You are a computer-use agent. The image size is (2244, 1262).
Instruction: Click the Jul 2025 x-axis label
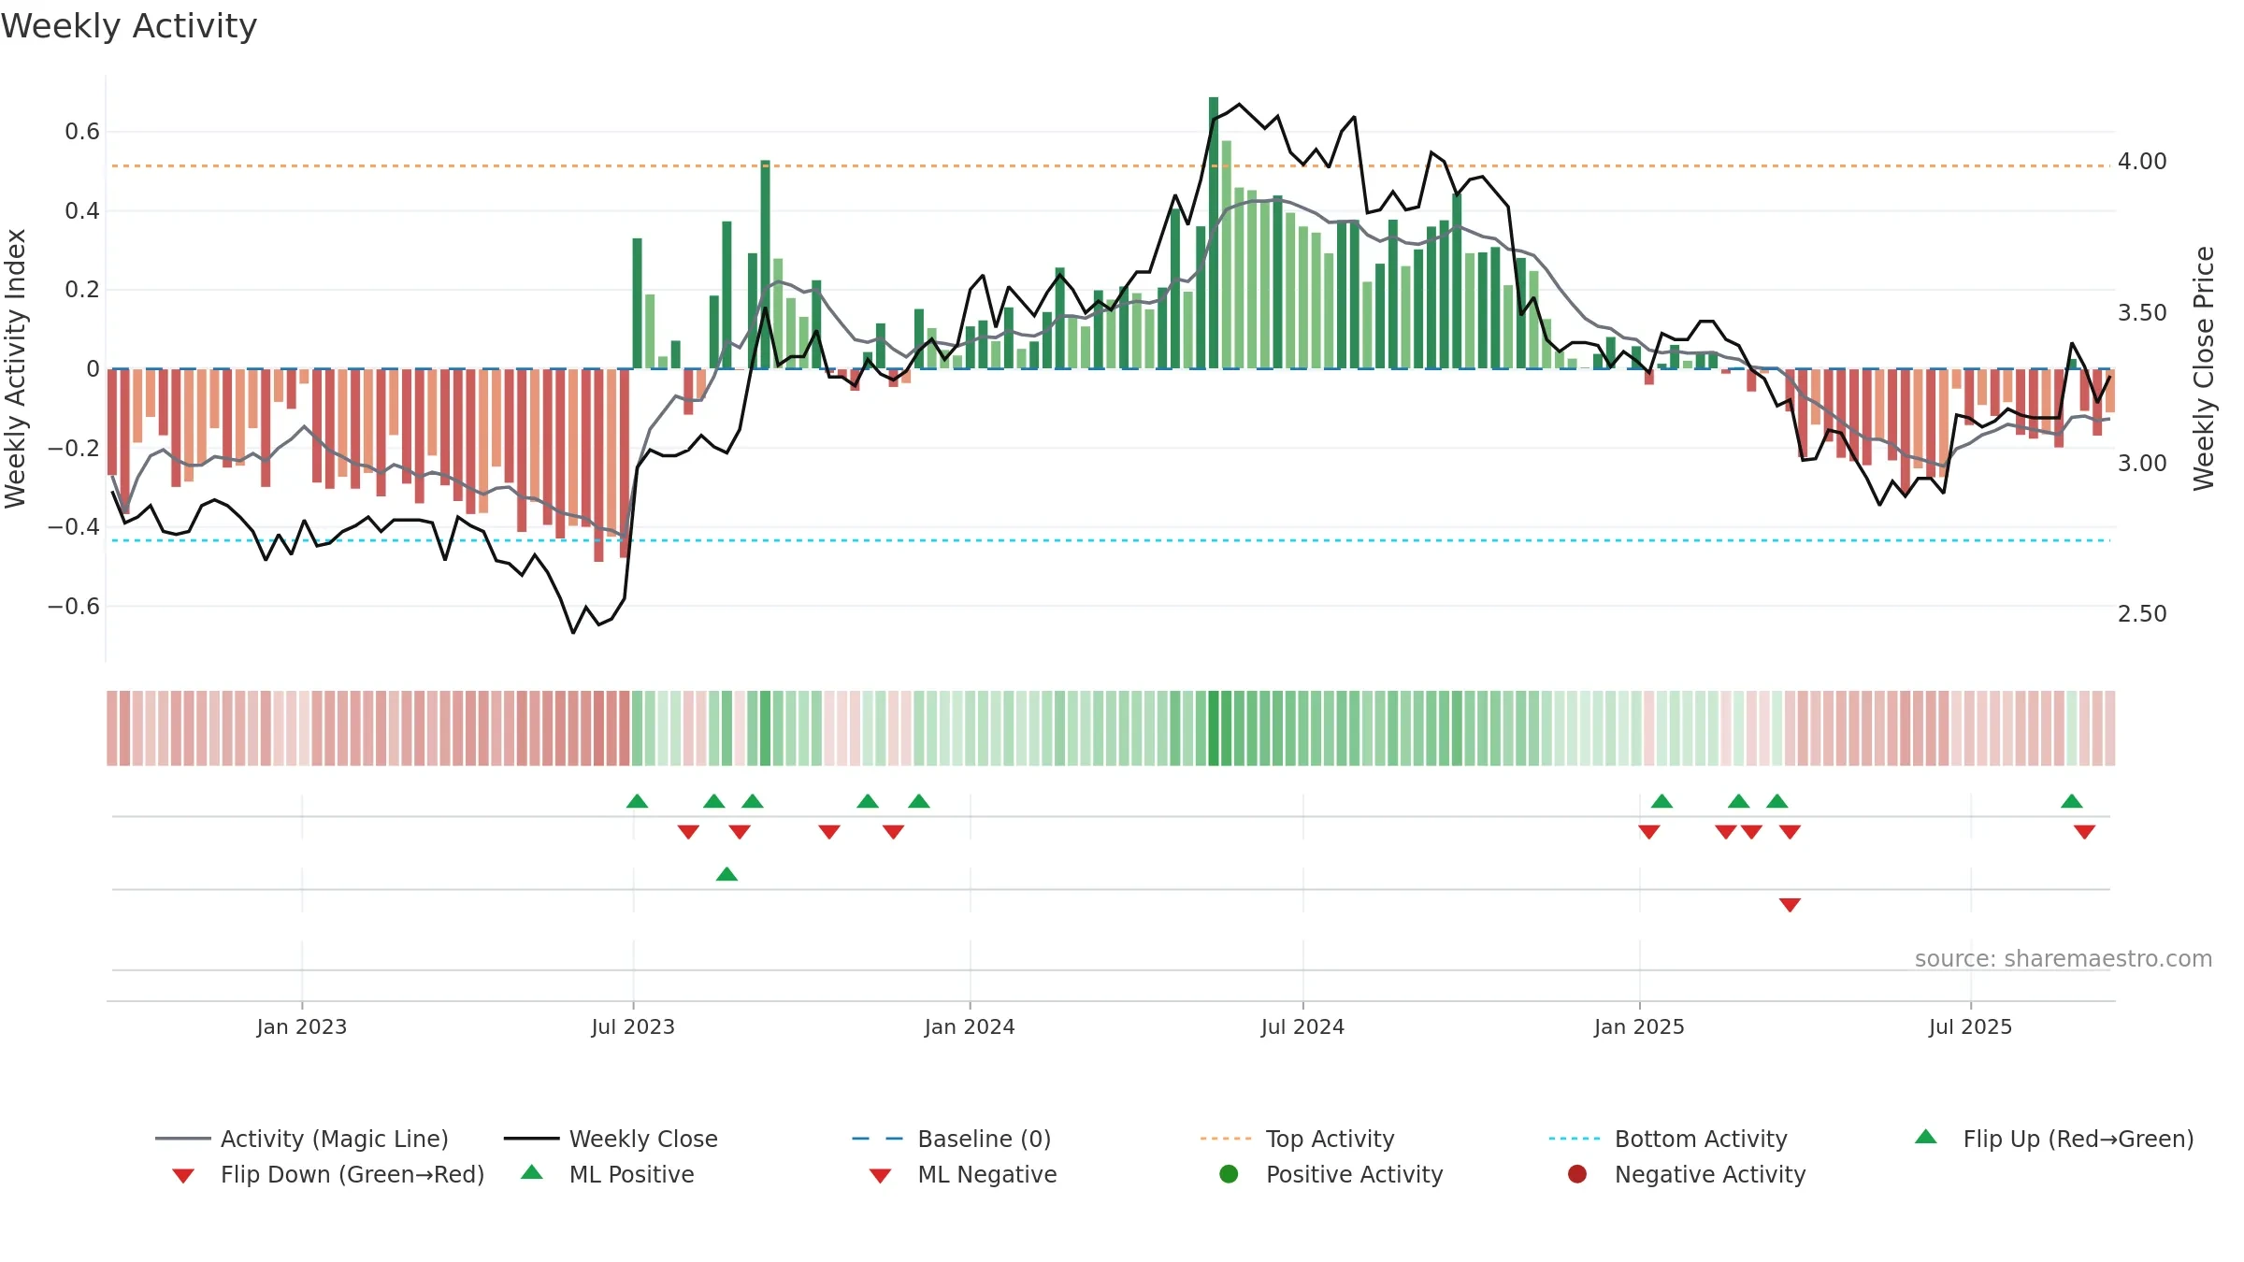coord(1970,1026)
